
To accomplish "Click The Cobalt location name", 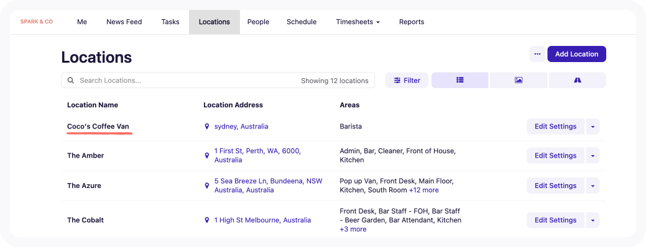I will click(x=85, y=220).
